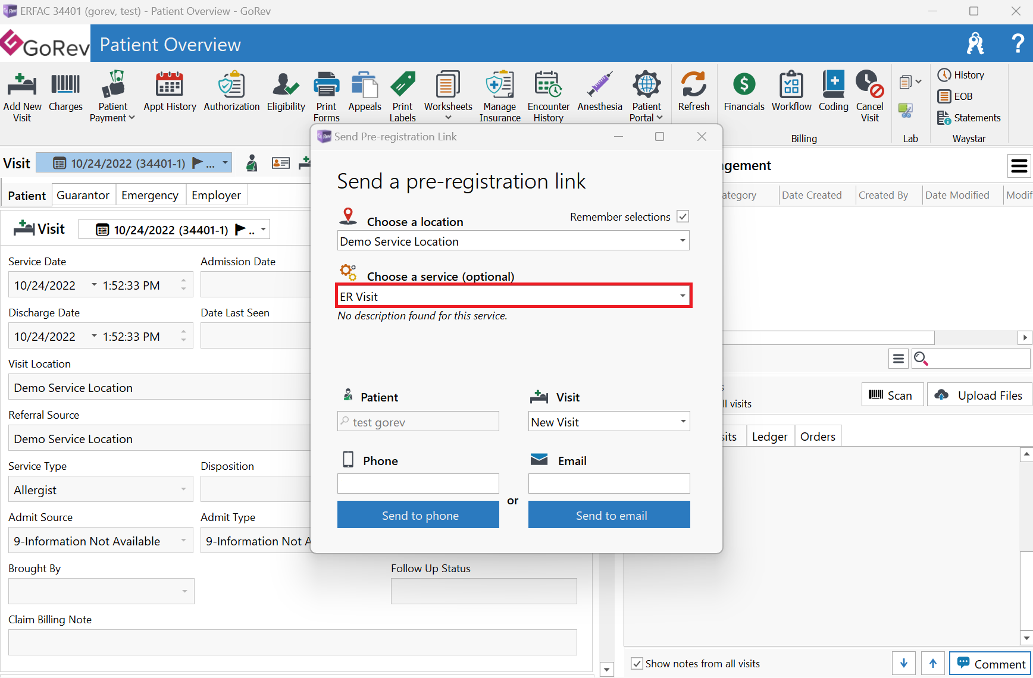Open Service Date calendar dropdown

[94, 285]
